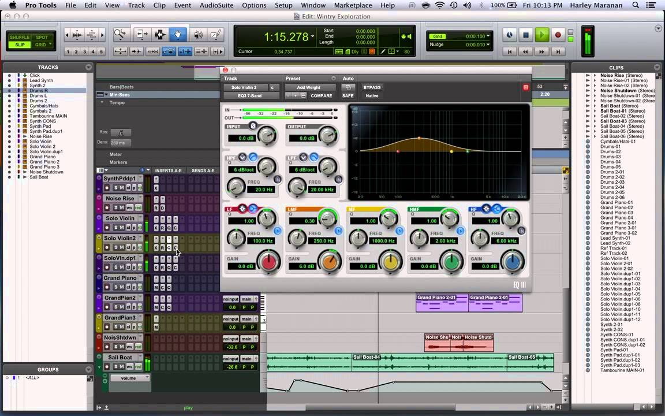The height and width of the screenshot is (416, 665).
Task: Adjust the EQ OUTPUT gain knob
Action: point(328,136)
